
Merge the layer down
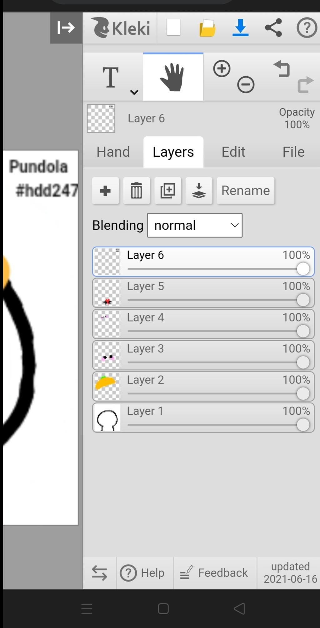coord(199,191)
